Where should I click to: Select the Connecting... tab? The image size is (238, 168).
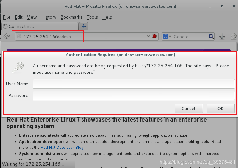tap(40, 26)
